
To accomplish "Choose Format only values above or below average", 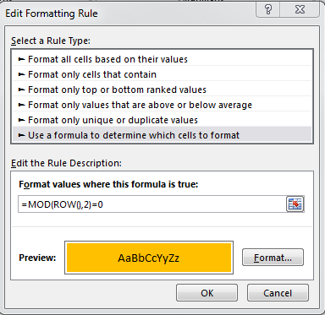I will 162,105.
